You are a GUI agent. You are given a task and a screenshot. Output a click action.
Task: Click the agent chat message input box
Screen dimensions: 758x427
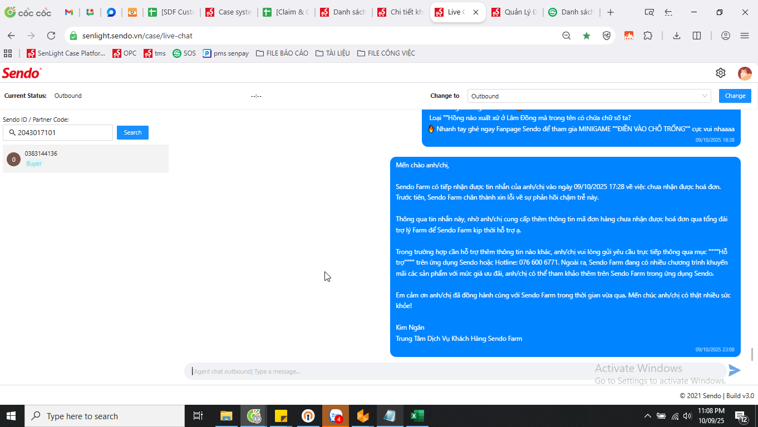click(455, 371)
